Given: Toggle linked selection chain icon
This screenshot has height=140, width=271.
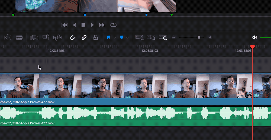Looking at the screenshot, I should (x=84, y=37).
